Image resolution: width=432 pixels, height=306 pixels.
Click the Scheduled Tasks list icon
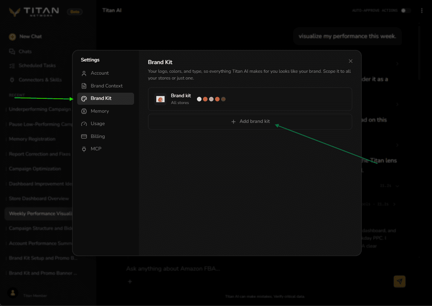(12, 66)
